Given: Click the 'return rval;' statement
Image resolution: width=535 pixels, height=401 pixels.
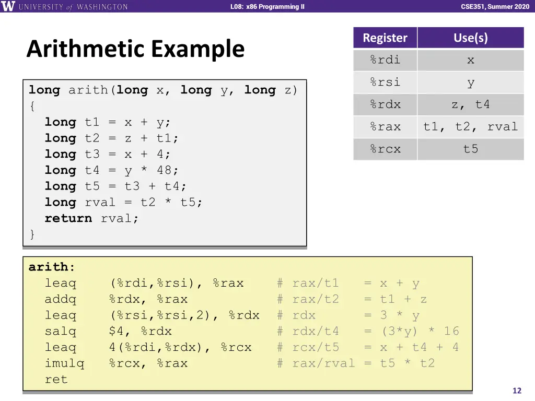Looking at the screenshot, I should tap(91, 218).
